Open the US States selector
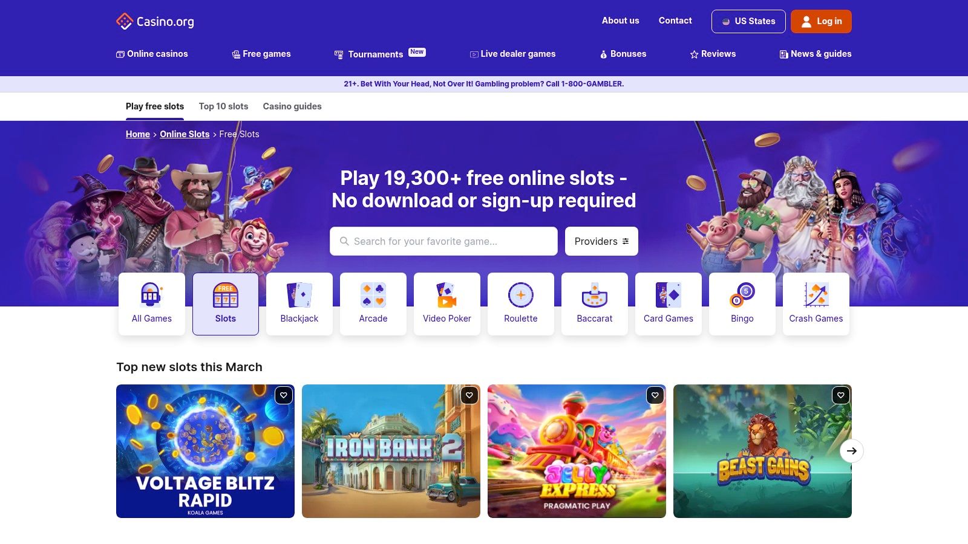 click(748, 21)
